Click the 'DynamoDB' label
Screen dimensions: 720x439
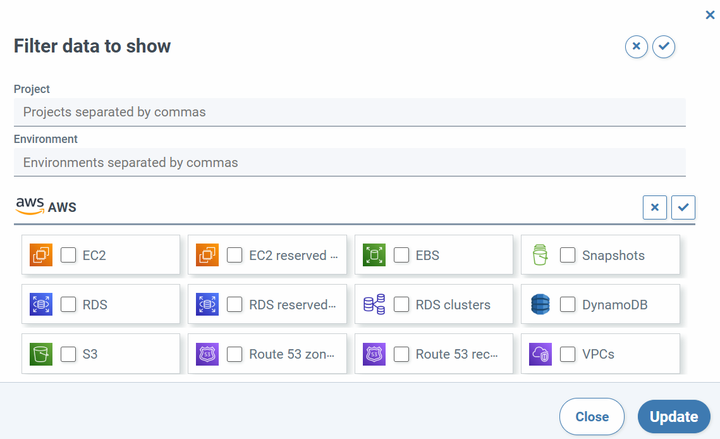tap(615, 305)
